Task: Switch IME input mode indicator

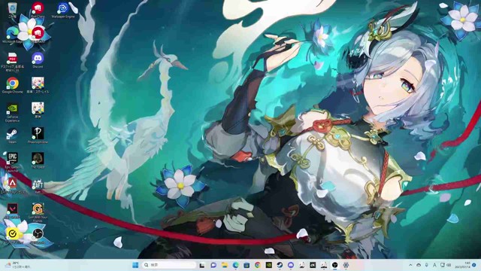Action: 434,265
